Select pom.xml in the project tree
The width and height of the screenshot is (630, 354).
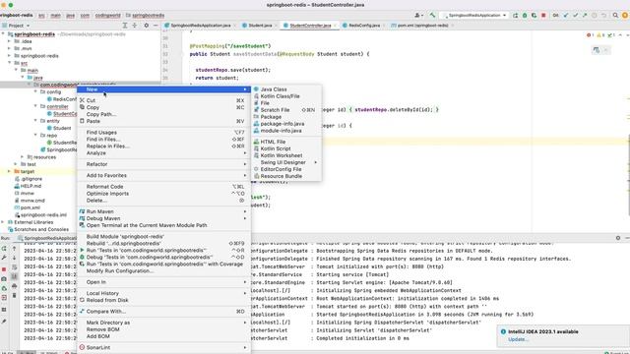[31, 207]
